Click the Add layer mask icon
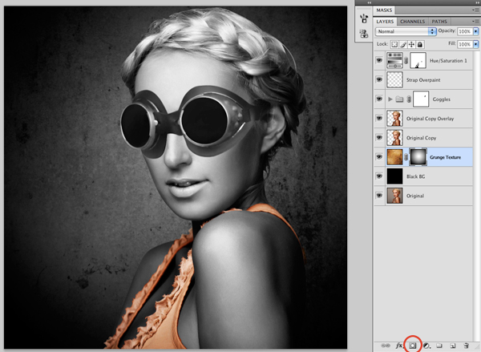This screenshot has width=481, height=352. [413, 346]
